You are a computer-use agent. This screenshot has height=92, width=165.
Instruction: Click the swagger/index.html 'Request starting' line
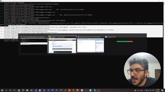[29, 7]
